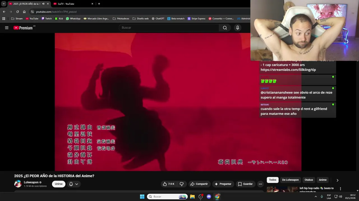
Task: Click the video player to pause
Action: tap(178, 102)
